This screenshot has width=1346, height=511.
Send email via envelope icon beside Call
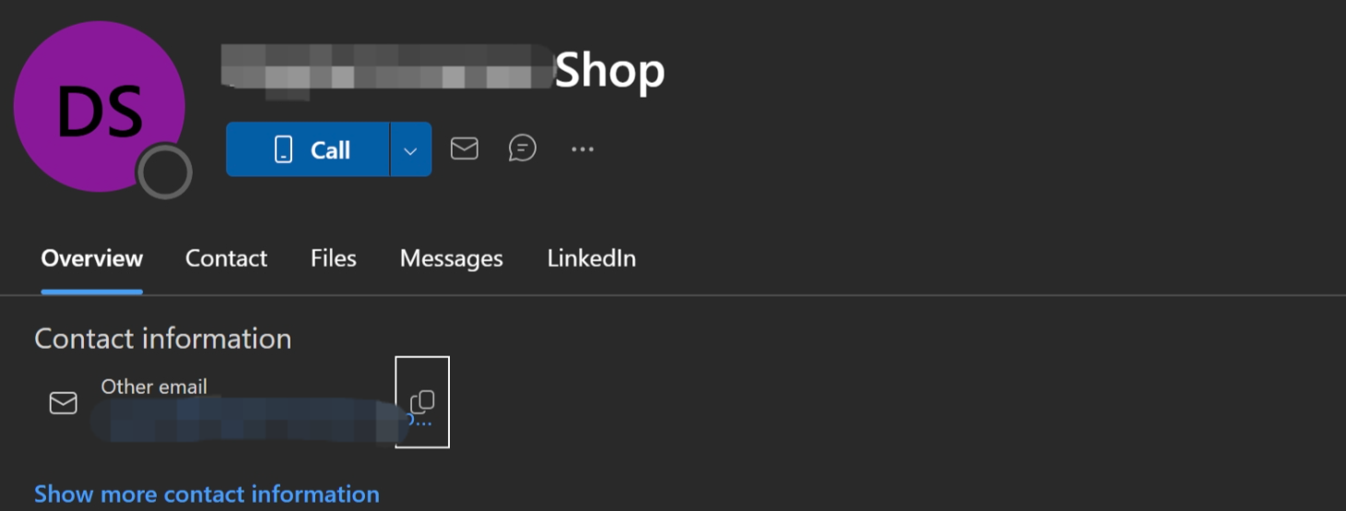point(464,148)
